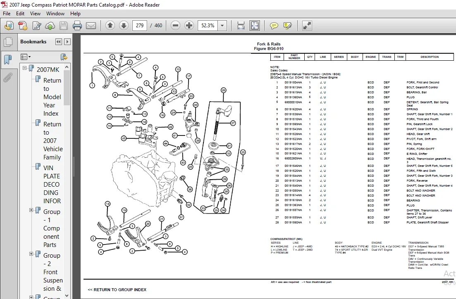Screen dimensions: 456x299
Task: Click the Create PDF online icon
Action: point(9,26)
